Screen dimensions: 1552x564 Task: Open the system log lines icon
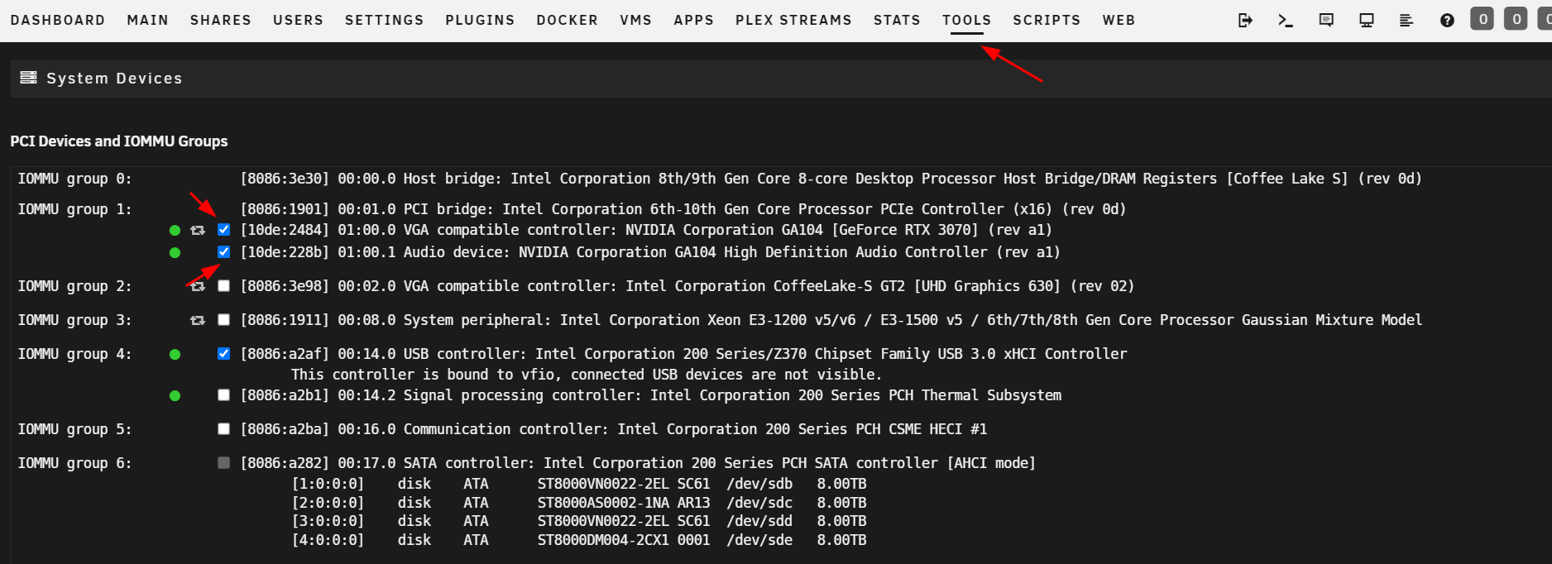tap(1406, 20)
